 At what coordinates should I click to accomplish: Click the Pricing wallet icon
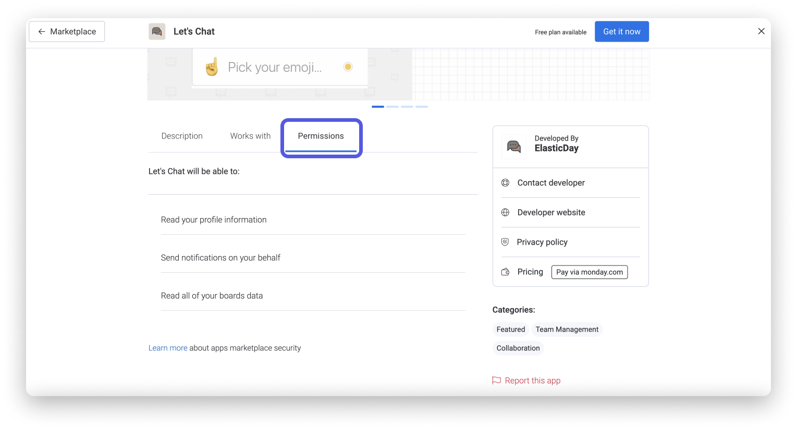[x=505, y=272]
